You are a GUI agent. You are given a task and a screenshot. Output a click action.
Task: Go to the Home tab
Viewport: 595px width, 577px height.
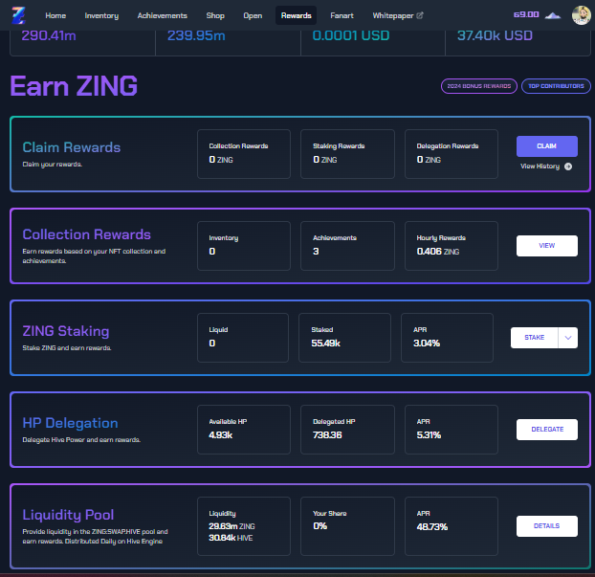pos(55,15)
